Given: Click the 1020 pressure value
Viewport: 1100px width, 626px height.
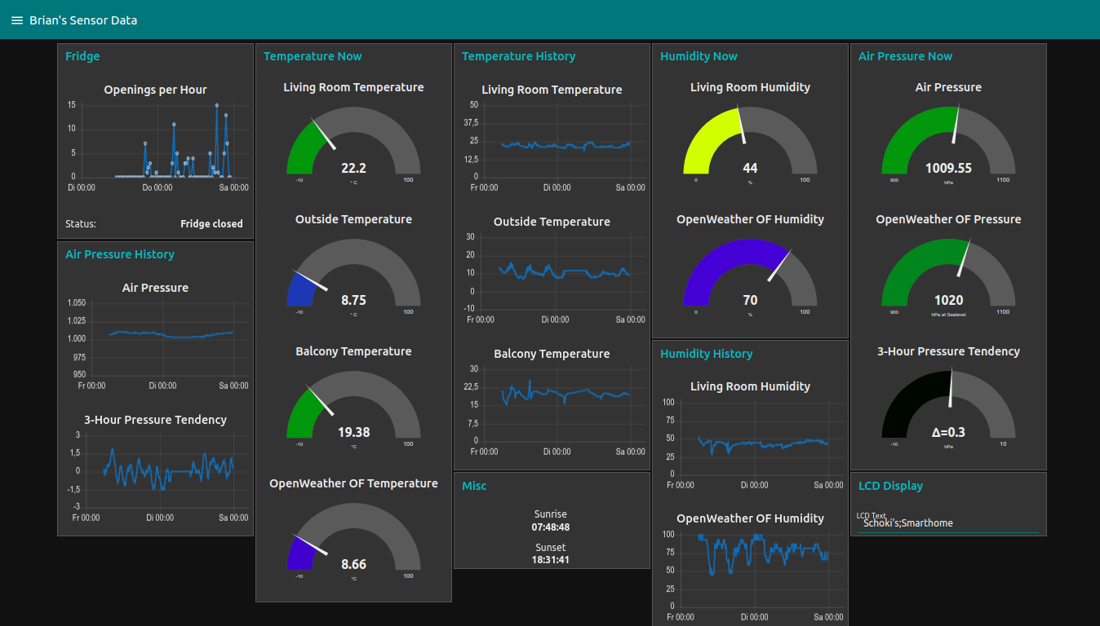Looking at the screenshot, I should point(948,300).
